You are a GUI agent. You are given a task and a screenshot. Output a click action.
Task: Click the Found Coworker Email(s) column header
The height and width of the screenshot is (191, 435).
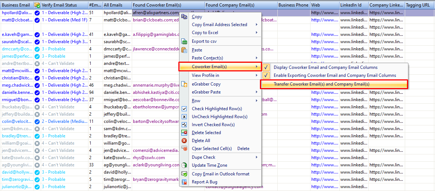pyautogui.click(x=169, y=5)
